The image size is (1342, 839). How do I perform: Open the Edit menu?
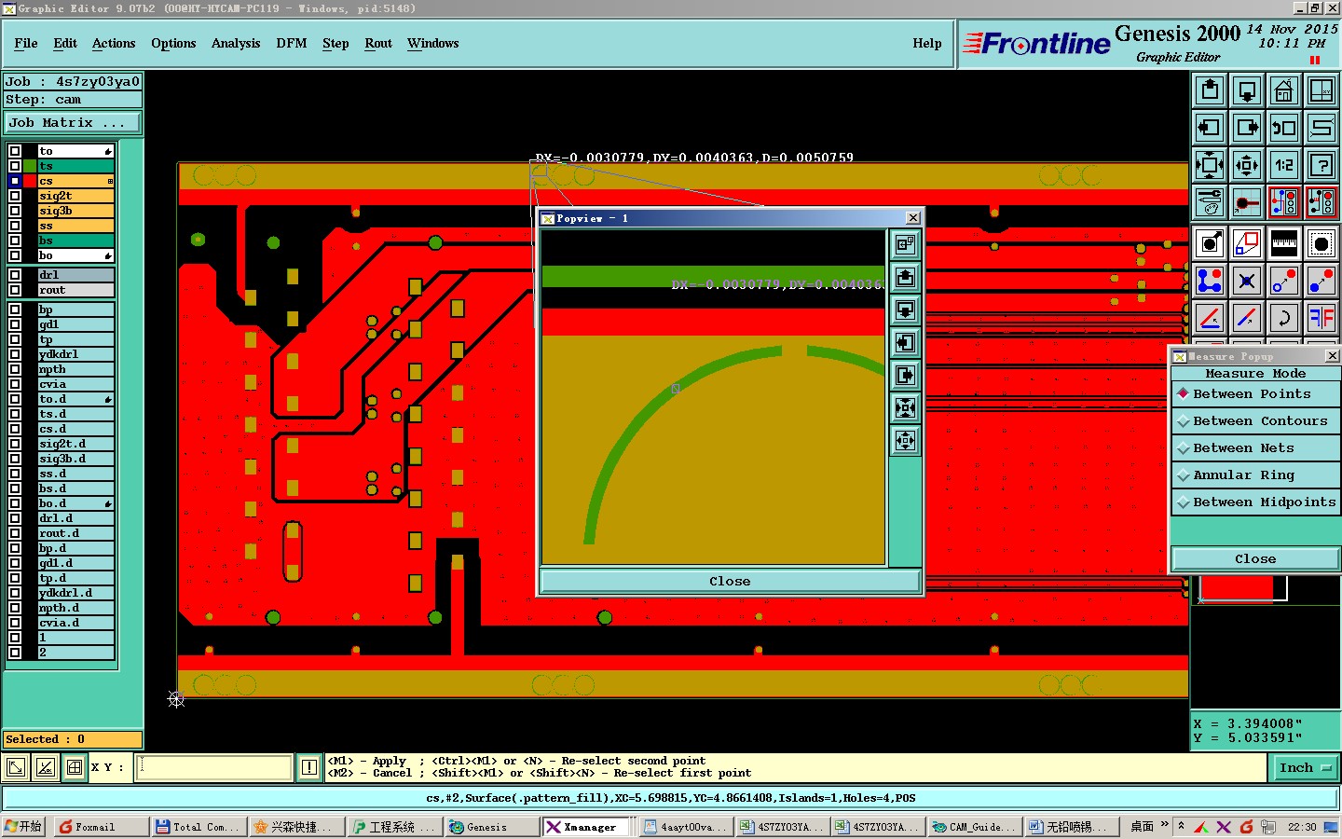[x=65, y=43]
